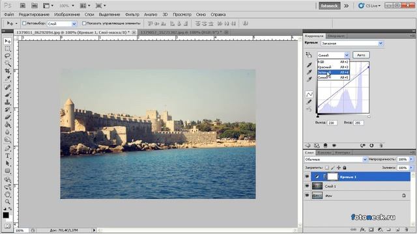Open the blend mode dropdown Обычные
Screen dimensions: 417x234
(x=336, y=159)
